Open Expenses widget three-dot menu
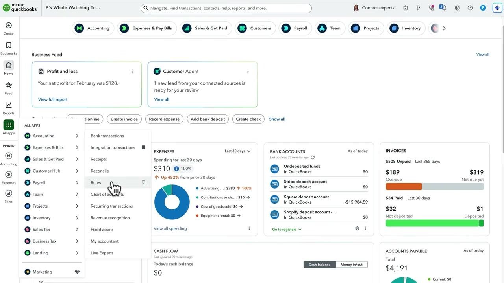This screenshot has height=283, width=504. tap(249, 228)
